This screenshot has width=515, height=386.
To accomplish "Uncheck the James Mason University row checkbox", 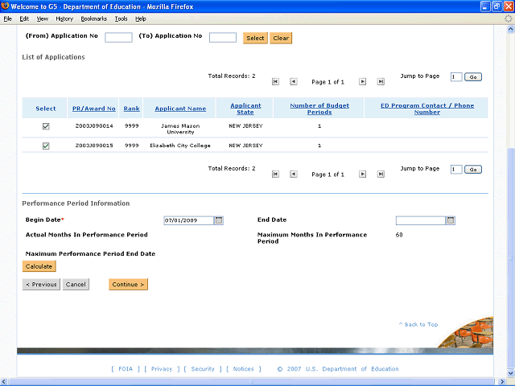I will [46, 126].
